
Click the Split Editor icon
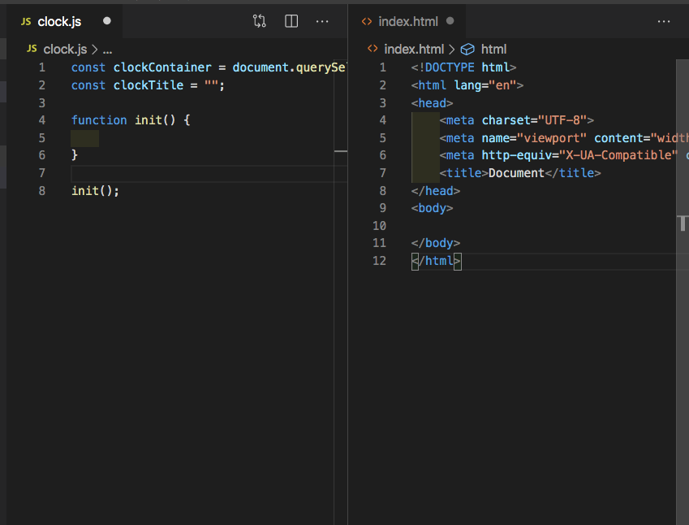click(291, 21)
